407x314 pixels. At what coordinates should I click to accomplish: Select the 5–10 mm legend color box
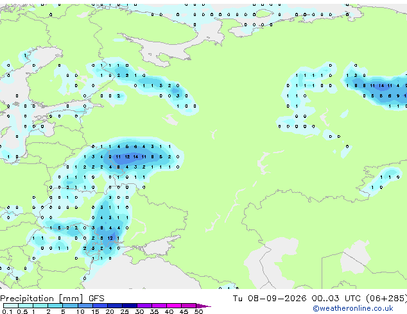click(x=70, y=306)
